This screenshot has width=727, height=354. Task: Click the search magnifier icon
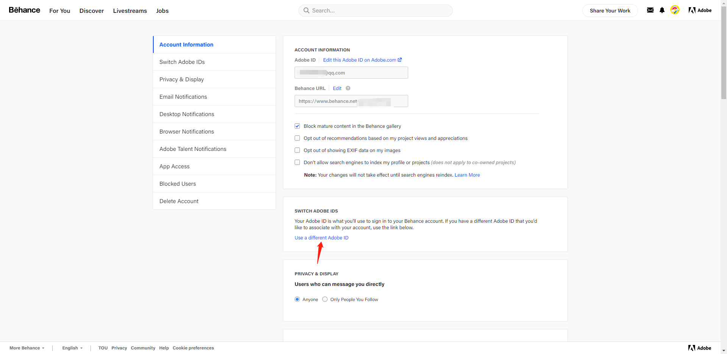click(306, 11)
